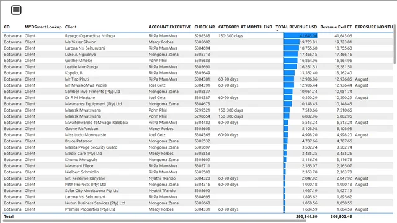
Task: Select client Nielbert Schmidlin
Action: (82, 172)
